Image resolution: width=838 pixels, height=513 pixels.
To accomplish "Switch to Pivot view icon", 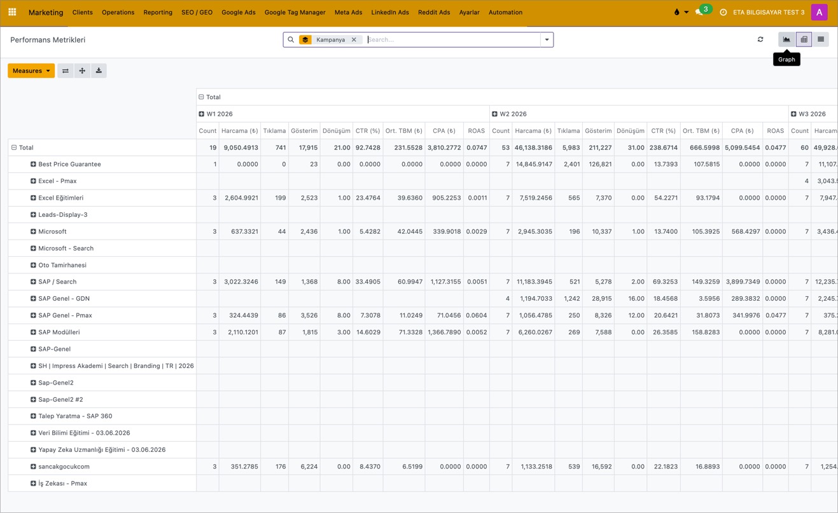I will 804,39.
